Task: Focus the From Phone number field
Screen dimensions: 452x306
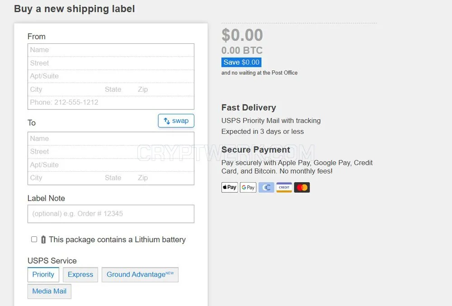Action: [111, 103]
